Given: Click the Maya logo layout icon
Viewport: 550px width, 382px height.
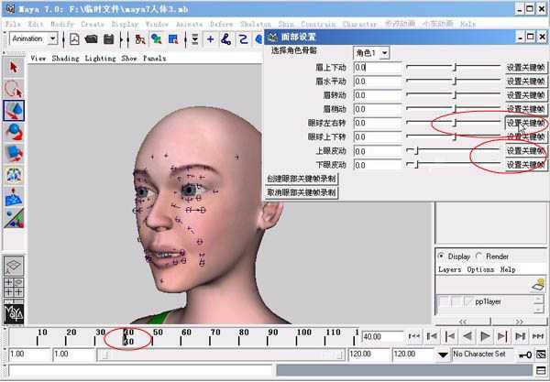Looking at the screenshot, I should pyautogui.click(x=14, y=313).
